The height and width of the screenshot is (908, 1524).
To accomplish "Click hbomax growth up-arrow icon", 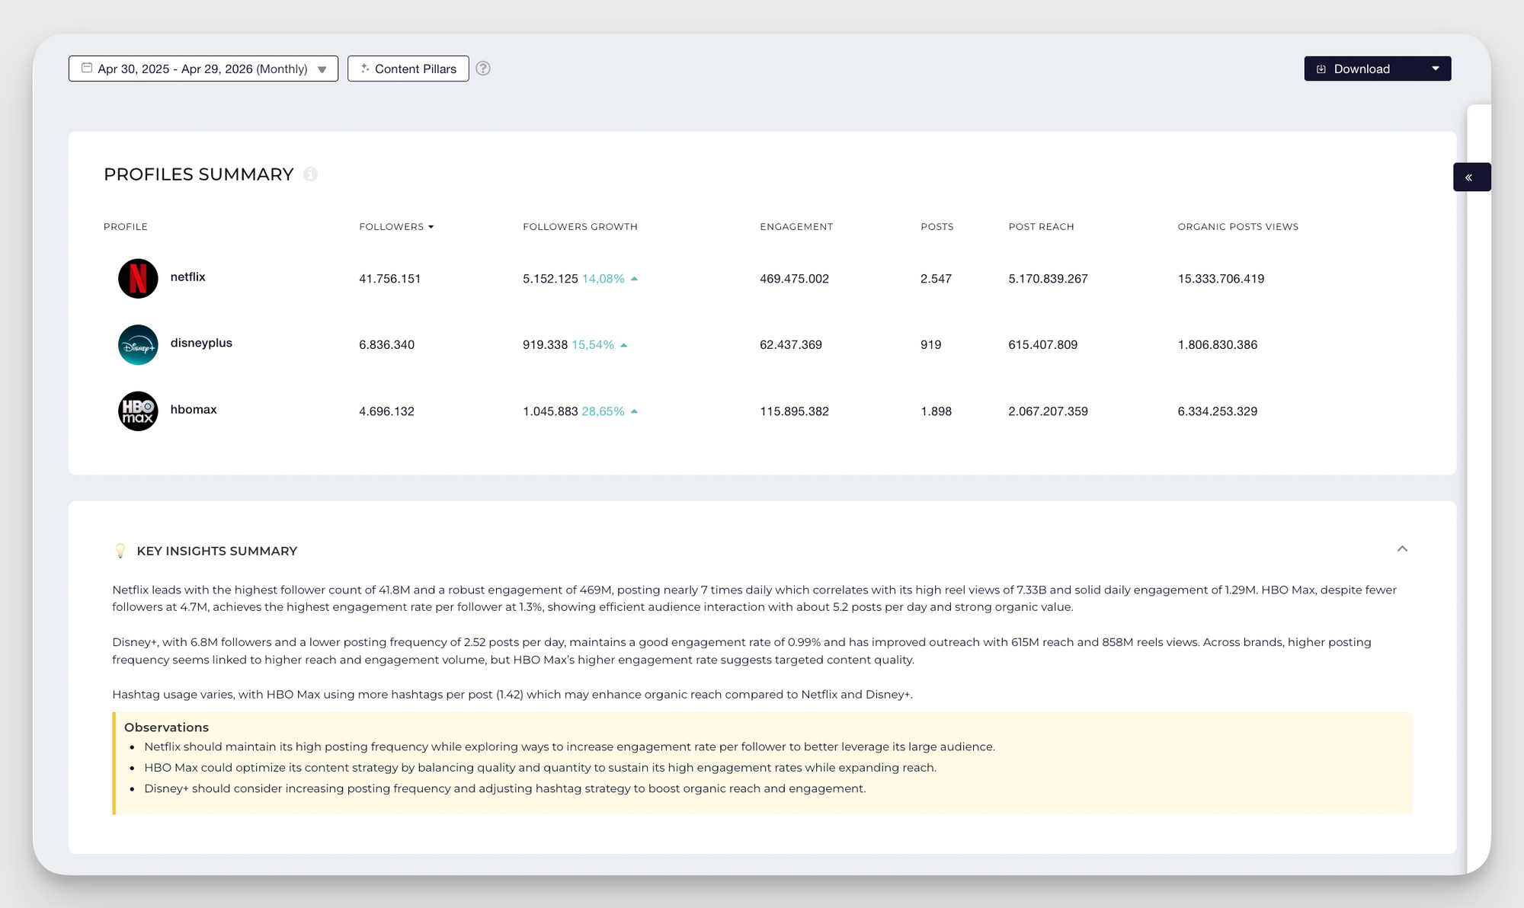I will (634, 411).
